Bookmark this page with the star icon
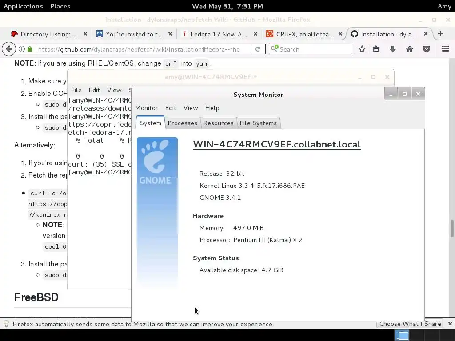Screen dimensions: 455x341 362,49
